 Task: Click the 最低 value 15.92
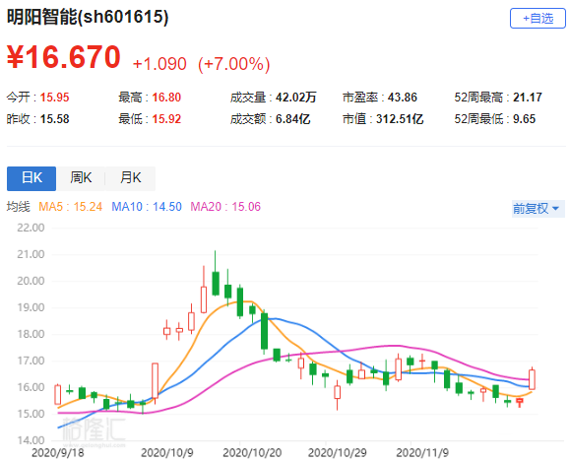(166, 119)
